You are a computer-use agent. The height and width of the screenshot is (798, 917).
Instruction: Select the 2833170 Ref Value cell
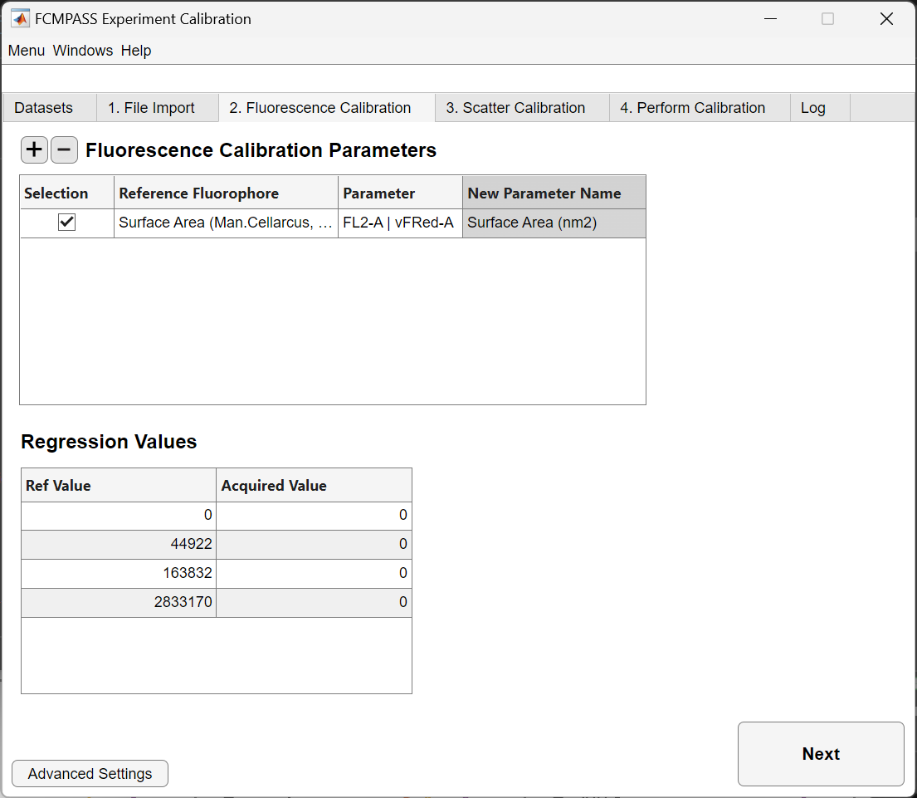tap(119, 602)
